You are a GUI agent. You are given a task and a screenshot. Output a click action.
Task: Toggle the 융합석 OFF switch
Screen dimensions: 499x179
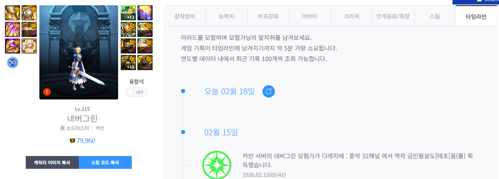click(x=137, y=92)
